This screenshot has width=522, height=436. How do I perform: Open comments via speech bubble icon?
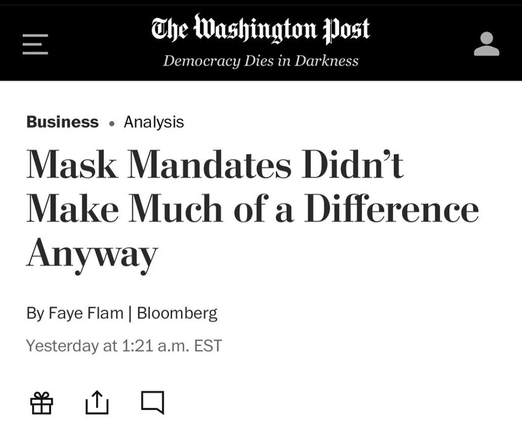click(x=153, y=402)
